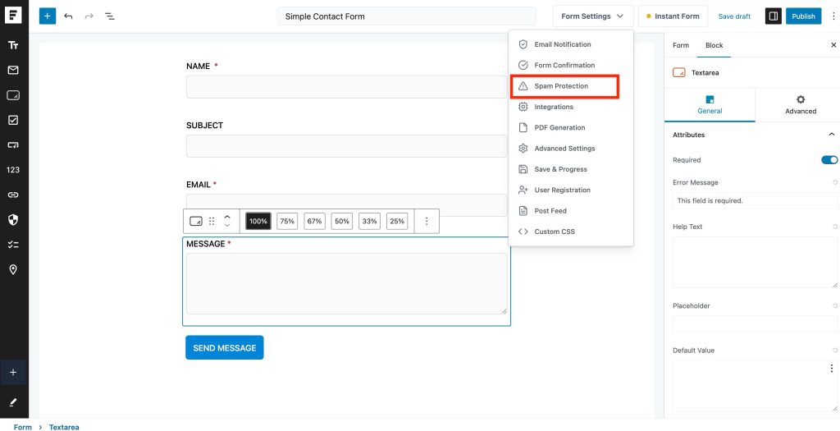This screenshot has height=431, width=840.
Task: Click the pencil edit icon in sidebar
Action: 13,402
